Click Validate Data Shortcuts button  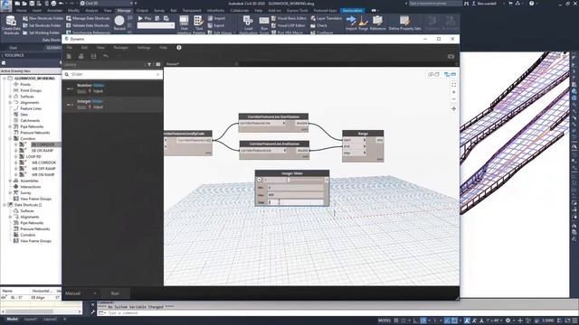click(x=88, y=25)
